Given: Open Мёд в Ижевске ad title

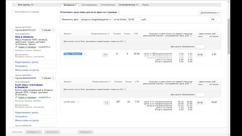Looking at the screenshot, I should [x=24, y=37].
